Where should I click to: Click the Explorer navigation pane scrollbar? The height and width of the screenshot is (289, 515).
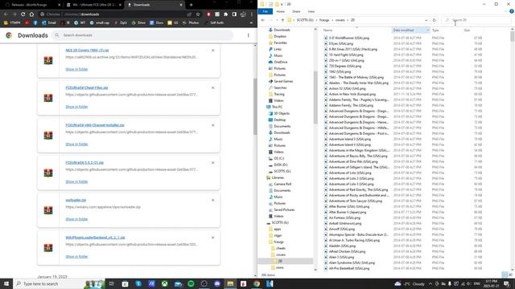coord(315,98)
